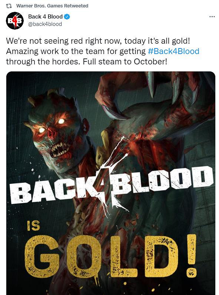Image resolution: width=219 pixels, height=295 pixels.
Task: Open the @back4blood handle
Action: [45, 24]
